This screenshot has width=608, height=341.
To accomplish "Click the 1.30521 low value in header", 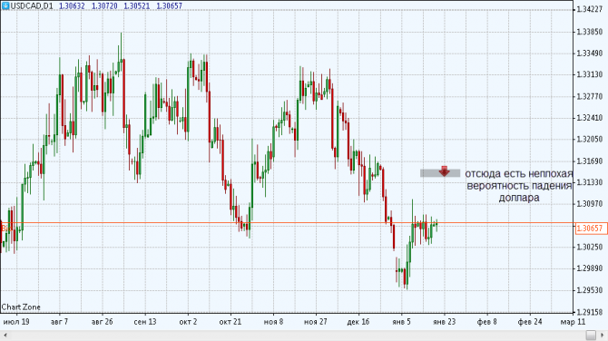I will [136, 5].
